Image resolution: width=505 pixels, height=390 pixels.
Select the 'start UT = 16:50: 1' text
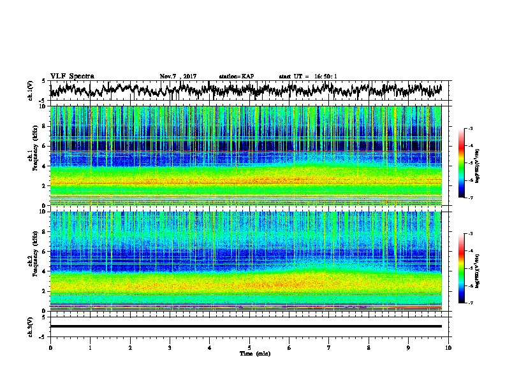point(308,76)
